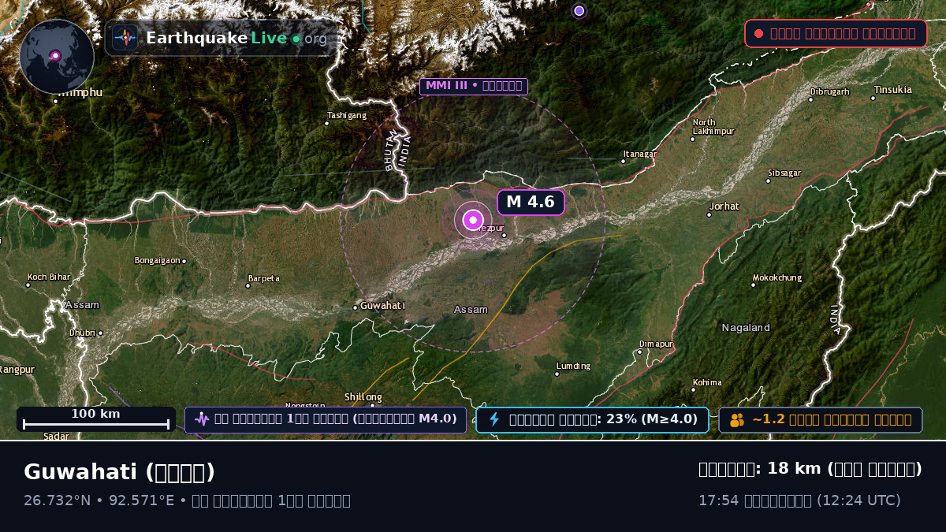This screenshot has height=532, width=946.
Task: Click the Tashigang town label
Action: pos(348,115)
